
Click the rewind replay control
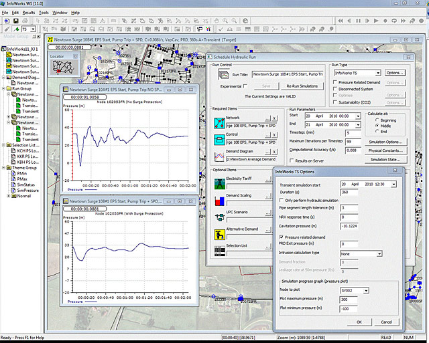(x=341, y=21)
